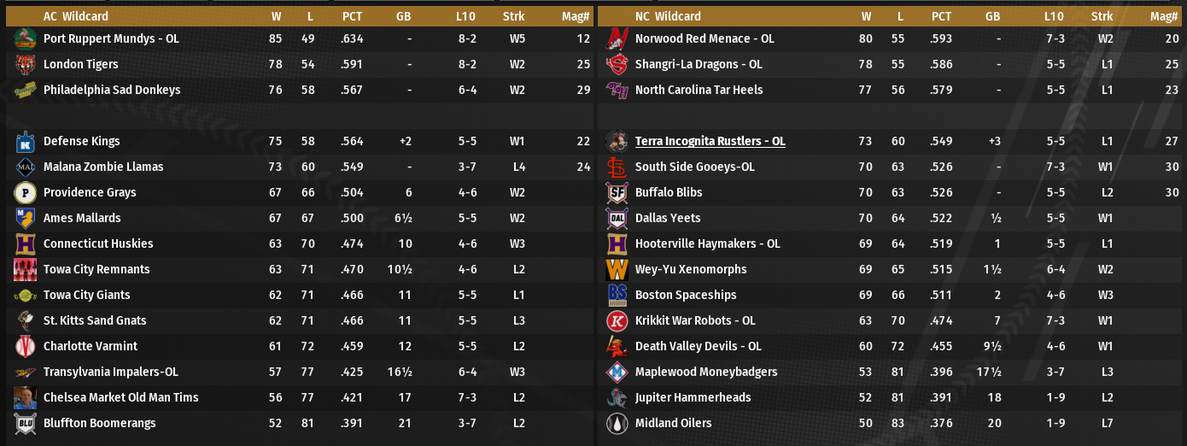Open the Malana Zombie Llamas team page

103,167
